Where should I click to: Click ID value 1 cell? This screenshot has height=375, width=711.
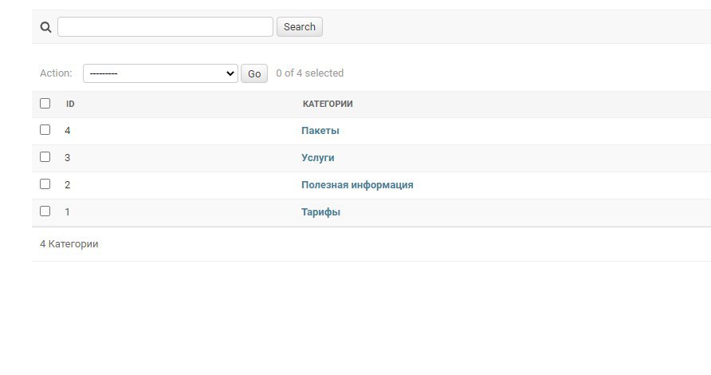[67, 212]
